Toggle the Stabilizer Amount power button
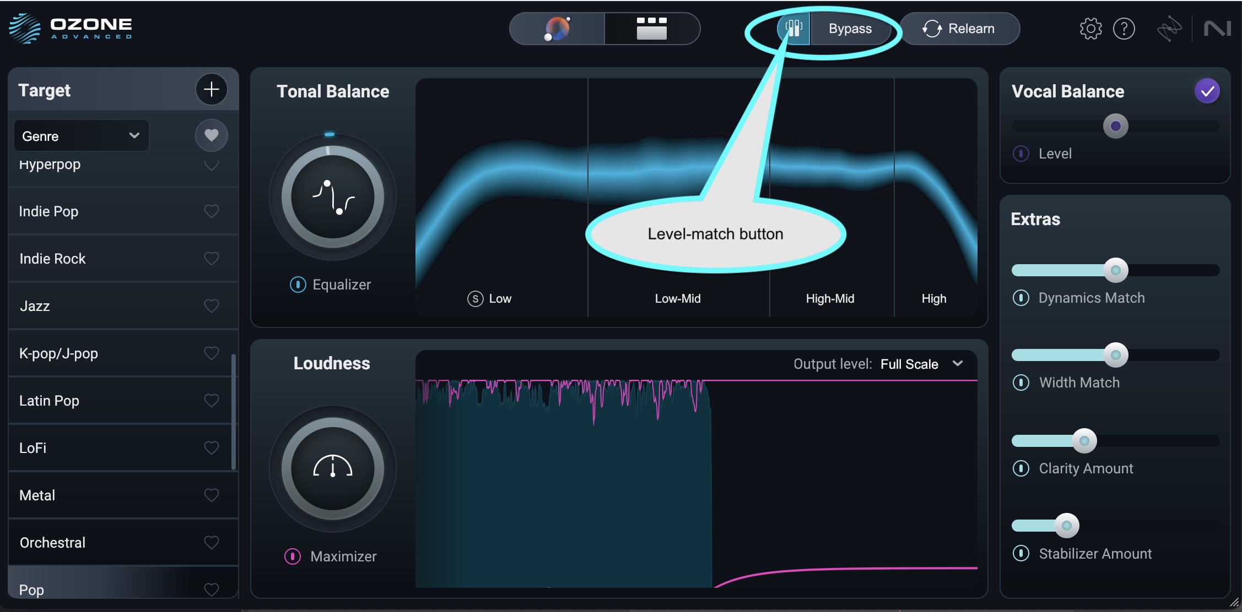The height and width of the screenshot is (612, 1242). coord(1021,553)
